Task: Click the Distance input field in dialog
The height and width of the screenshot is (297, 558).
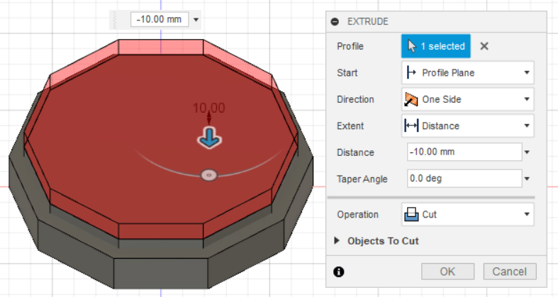Action: click(464, 152)
